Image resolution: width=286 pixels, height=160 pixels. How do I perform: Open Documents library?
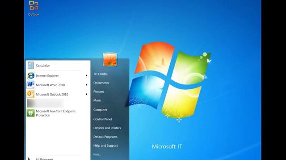101,83
